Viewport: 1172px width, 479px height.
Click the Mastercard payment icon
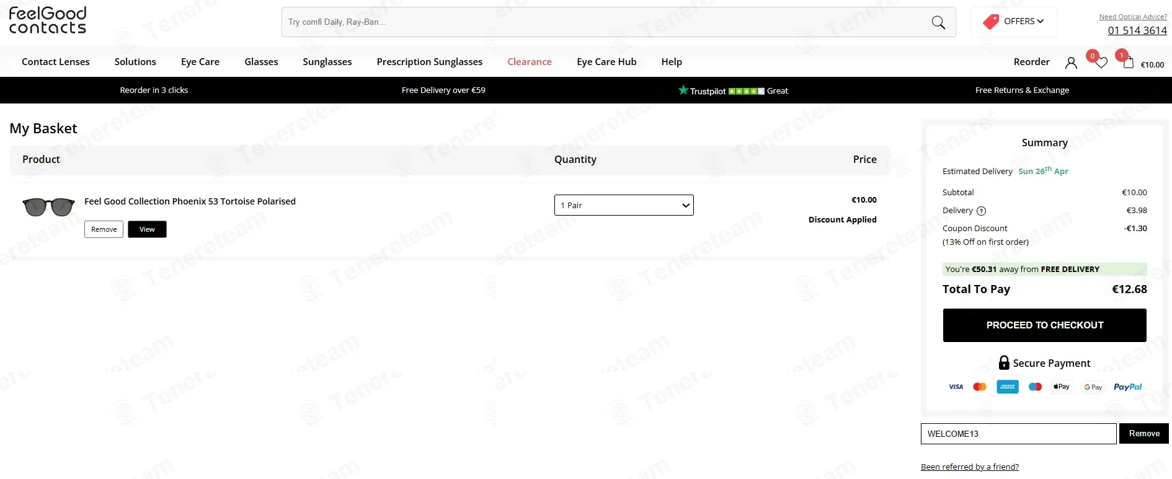pos(980,387)
